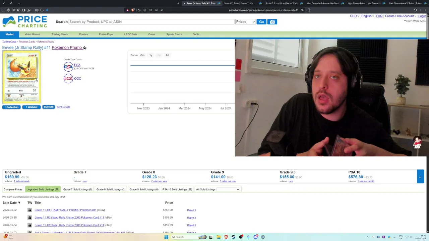Open the Video Games menu
The height and width of the screenshot is (241, 429).
tap(32, 34)
